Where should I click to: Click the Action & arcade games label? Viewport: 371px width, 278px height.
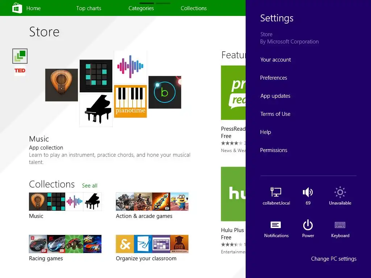click(144, 216)
